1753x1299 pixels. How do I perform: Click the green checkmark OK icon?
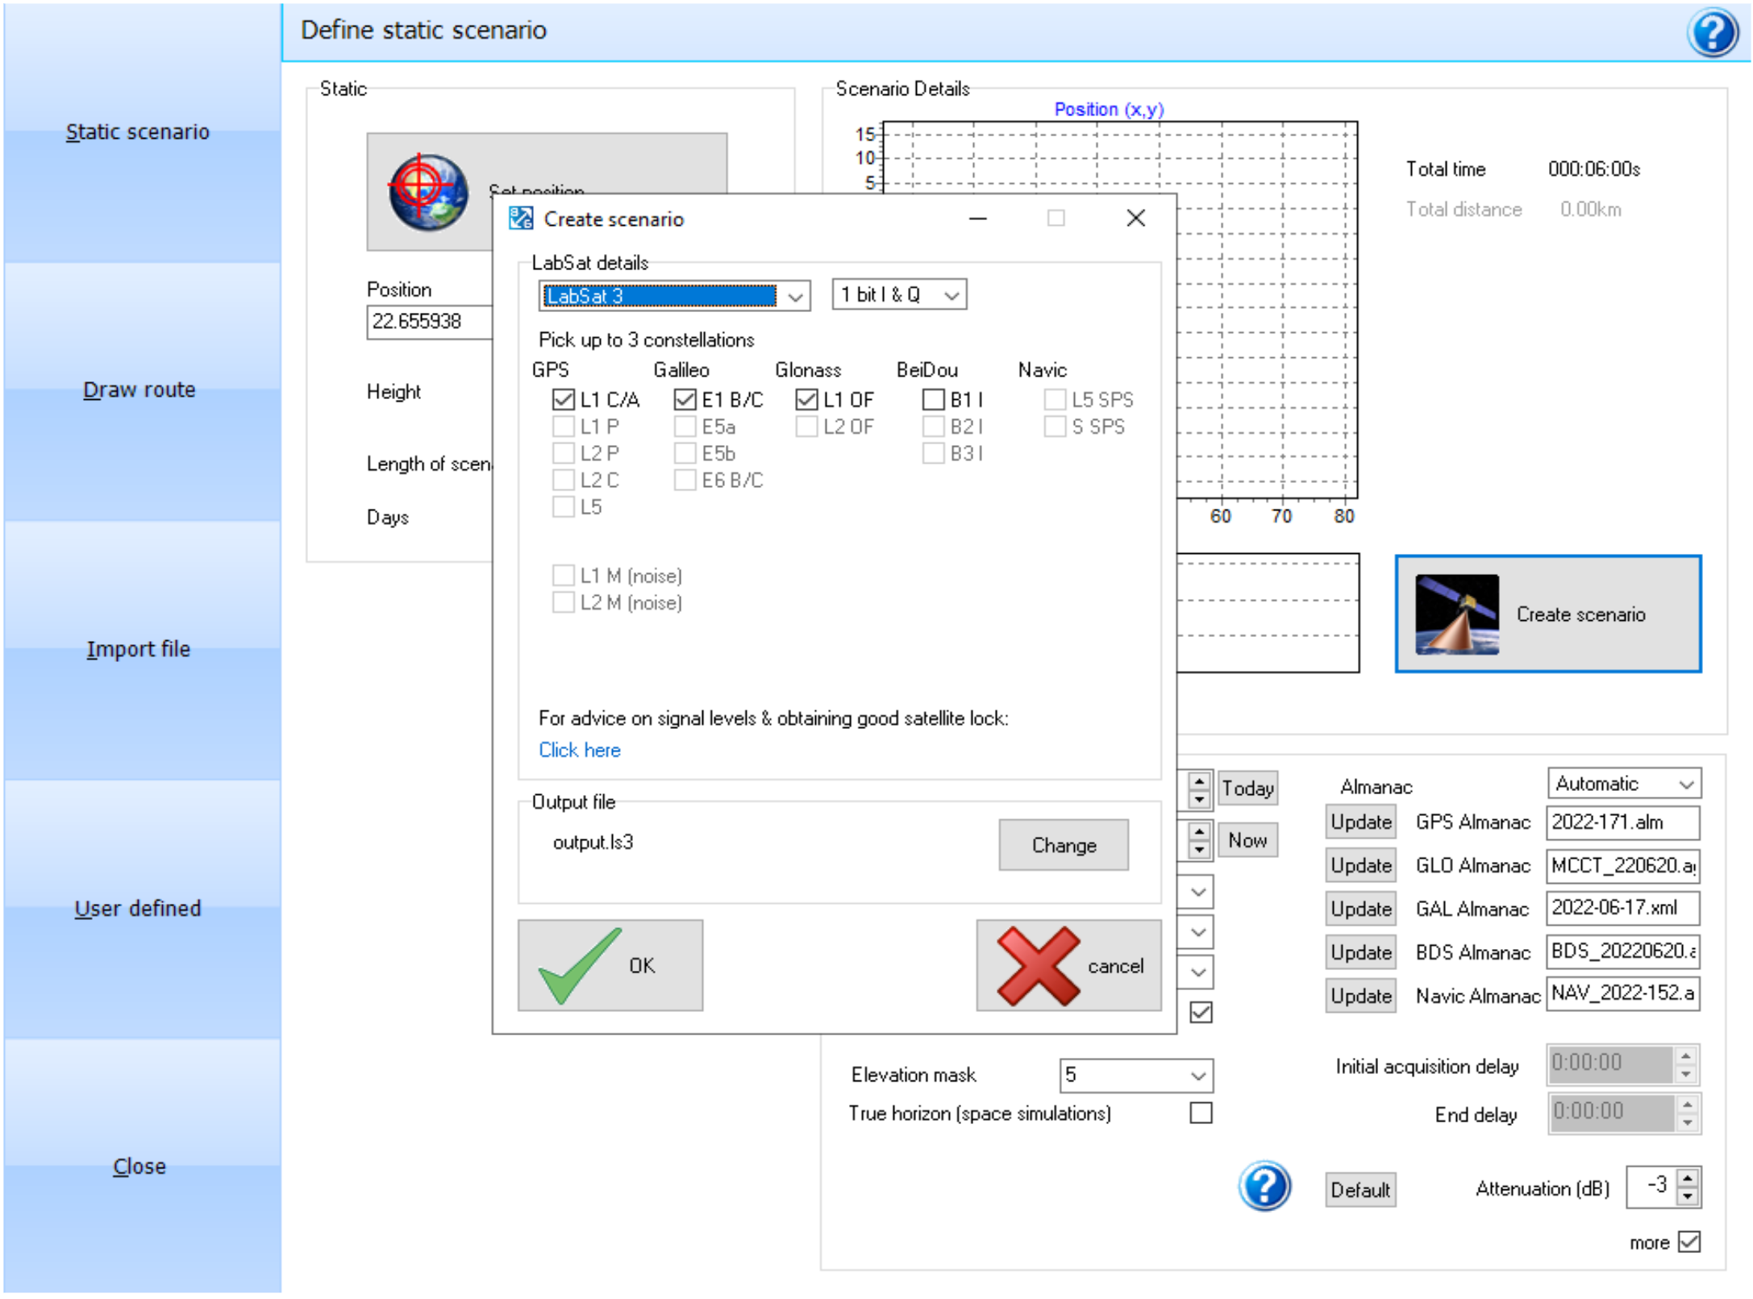(x=579, y=965)
